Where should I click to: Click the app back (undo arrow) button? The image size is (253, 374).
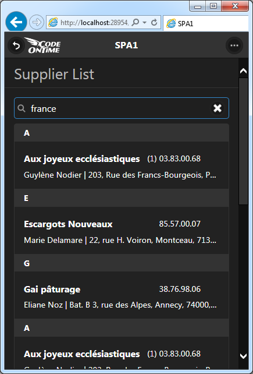[x=16, y=45]
